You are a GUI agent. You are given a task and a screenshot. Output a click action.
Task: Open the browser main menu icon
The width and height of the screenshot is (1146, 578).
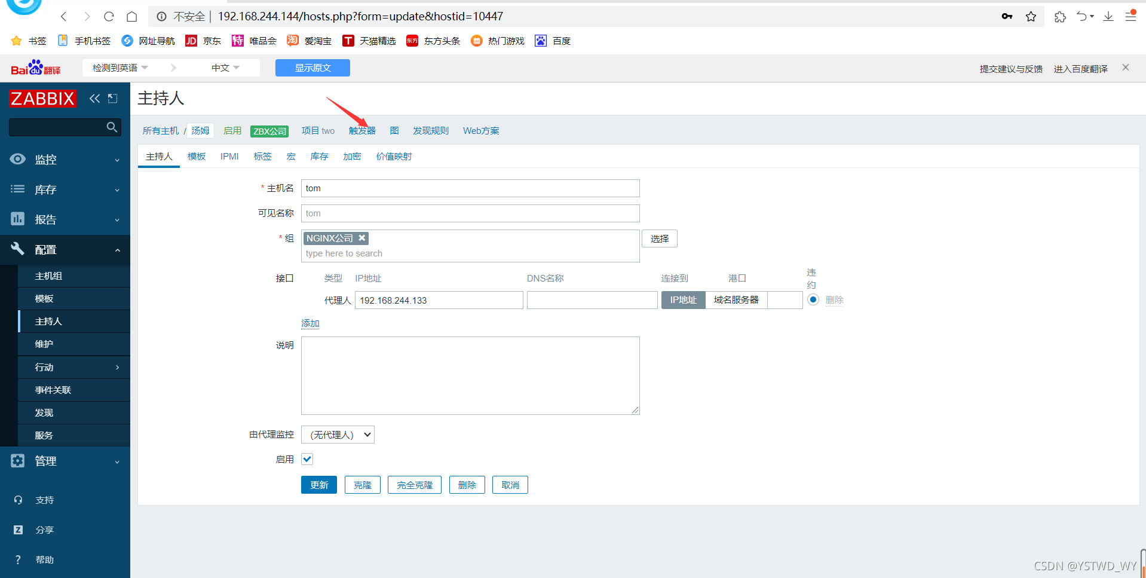pyautogui.click(x=1130, y=16)
